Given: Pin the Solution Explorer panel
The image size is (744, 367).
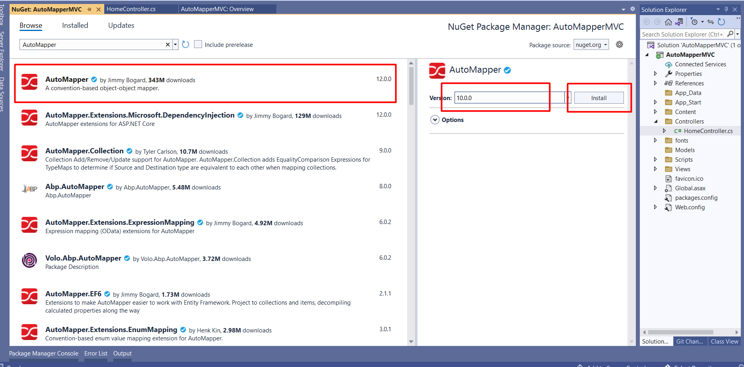Looking at the screenshot, I should 727,10.
